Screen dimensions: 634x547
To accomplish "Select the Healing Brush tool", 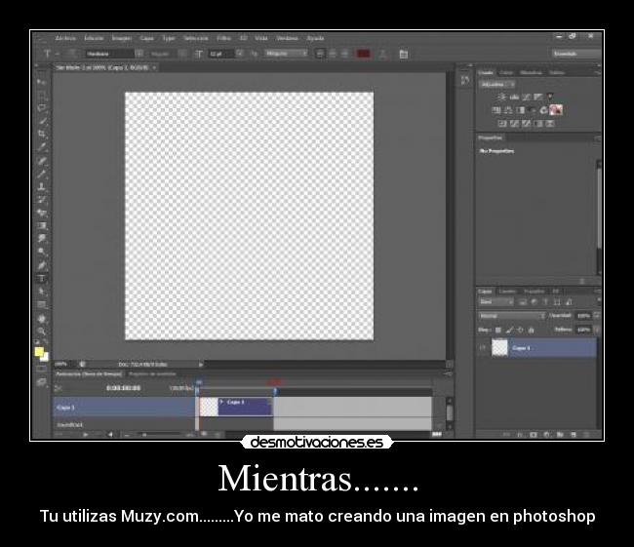I will 42,161.
